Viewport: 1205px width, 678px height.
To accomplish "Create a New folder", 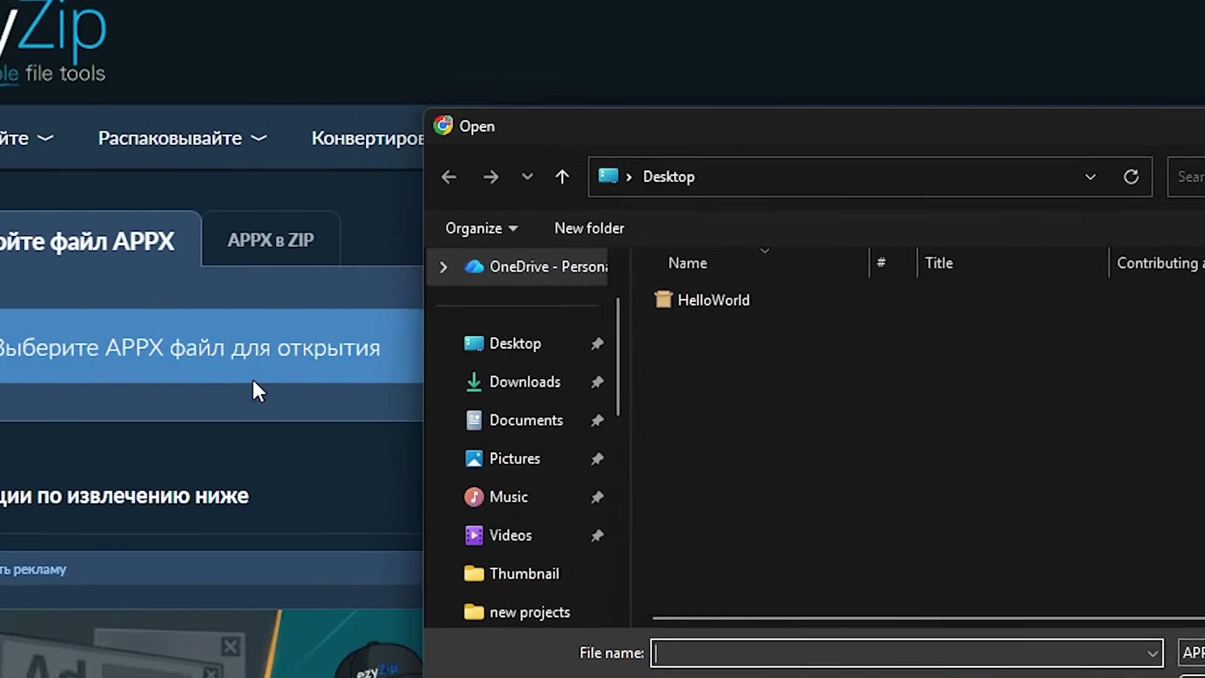I will point(589,229).
